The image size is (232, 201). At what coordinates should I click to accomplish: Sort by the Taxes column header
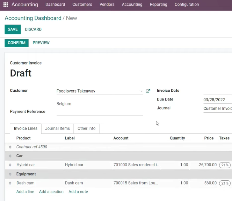coord(224,138)
